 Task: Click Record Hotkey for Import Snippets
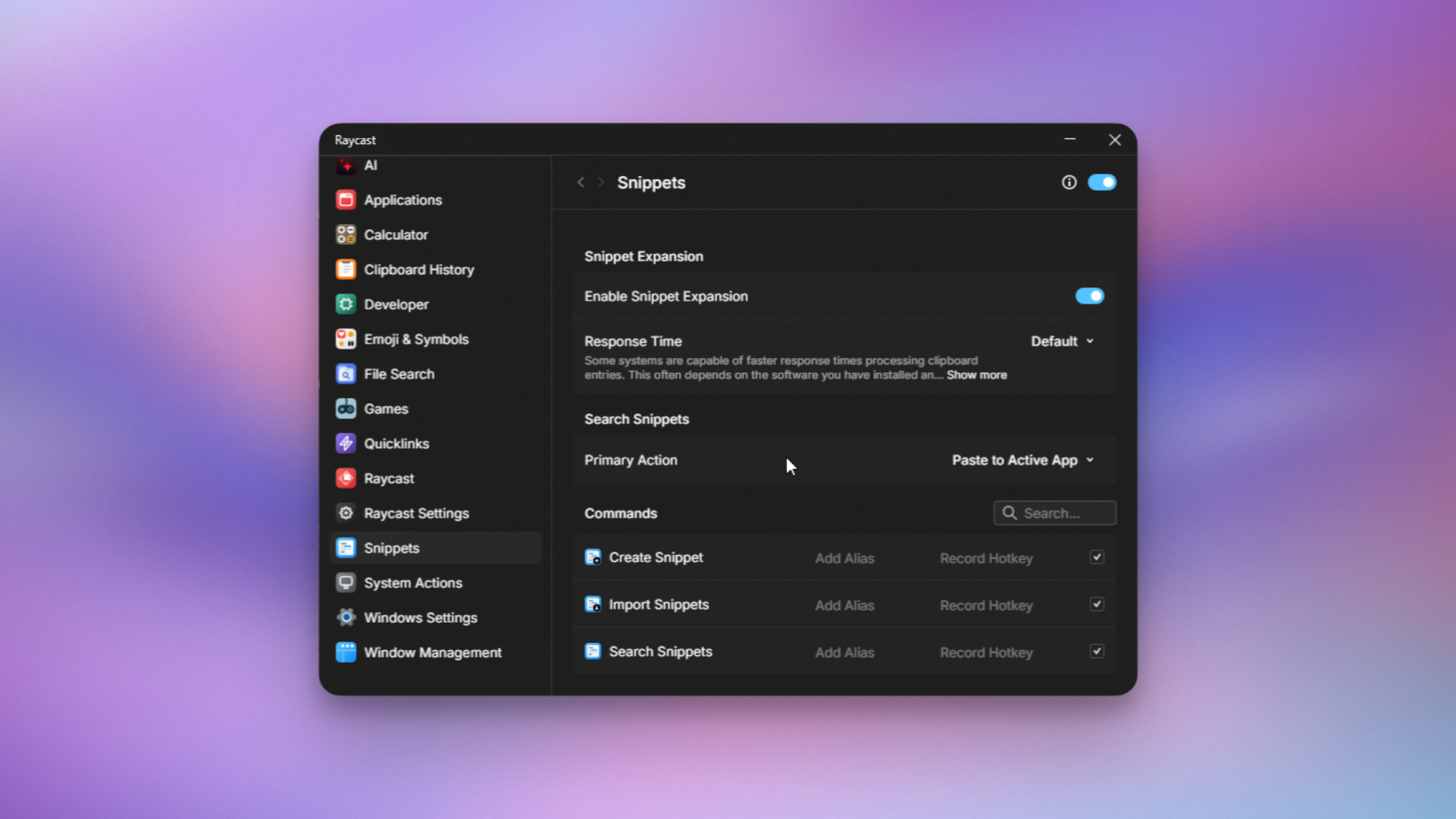(x=986, y=605)
